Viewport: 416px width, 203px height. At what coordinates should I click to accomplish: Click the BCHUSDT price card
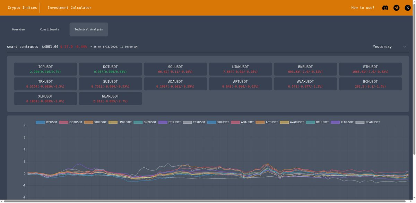(371, 84)
